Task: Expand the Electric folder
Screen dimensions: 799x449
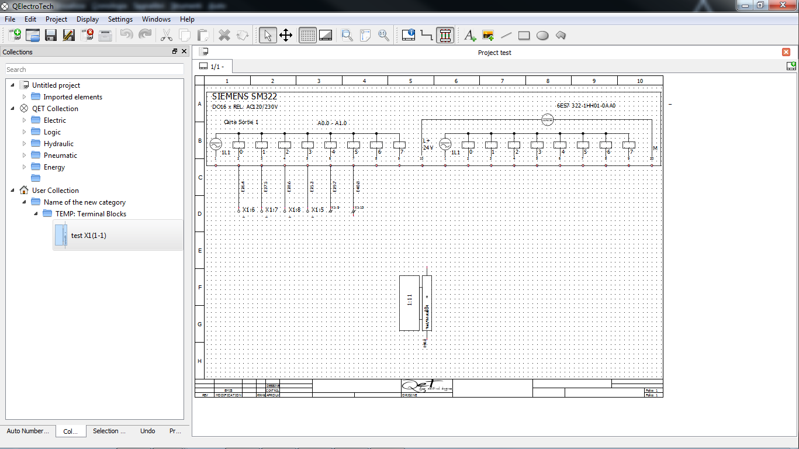Action: tap(25, 120)
